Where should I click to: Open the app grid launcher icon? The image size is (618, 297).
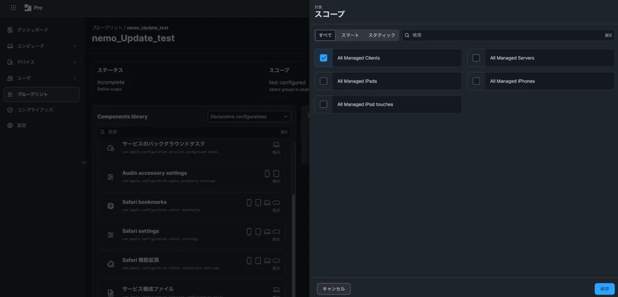13,8
